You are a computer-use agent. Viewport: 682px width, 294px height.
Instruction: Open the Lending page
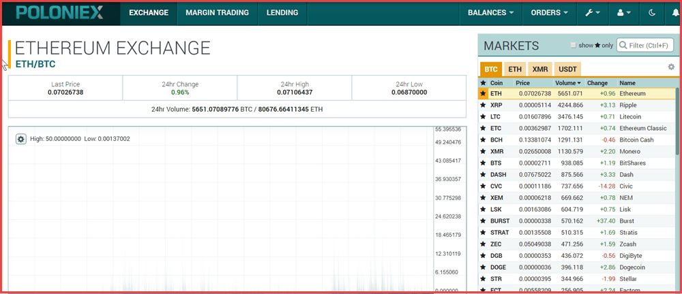pos(282,13)
